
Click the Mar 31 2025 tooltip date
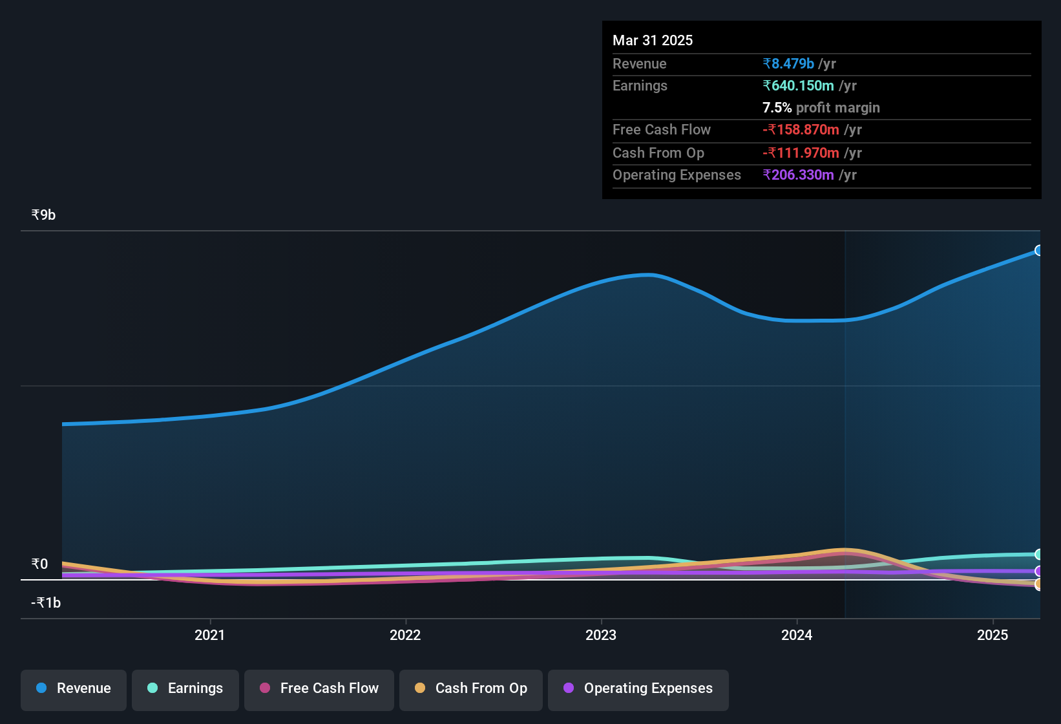point(653,40)
